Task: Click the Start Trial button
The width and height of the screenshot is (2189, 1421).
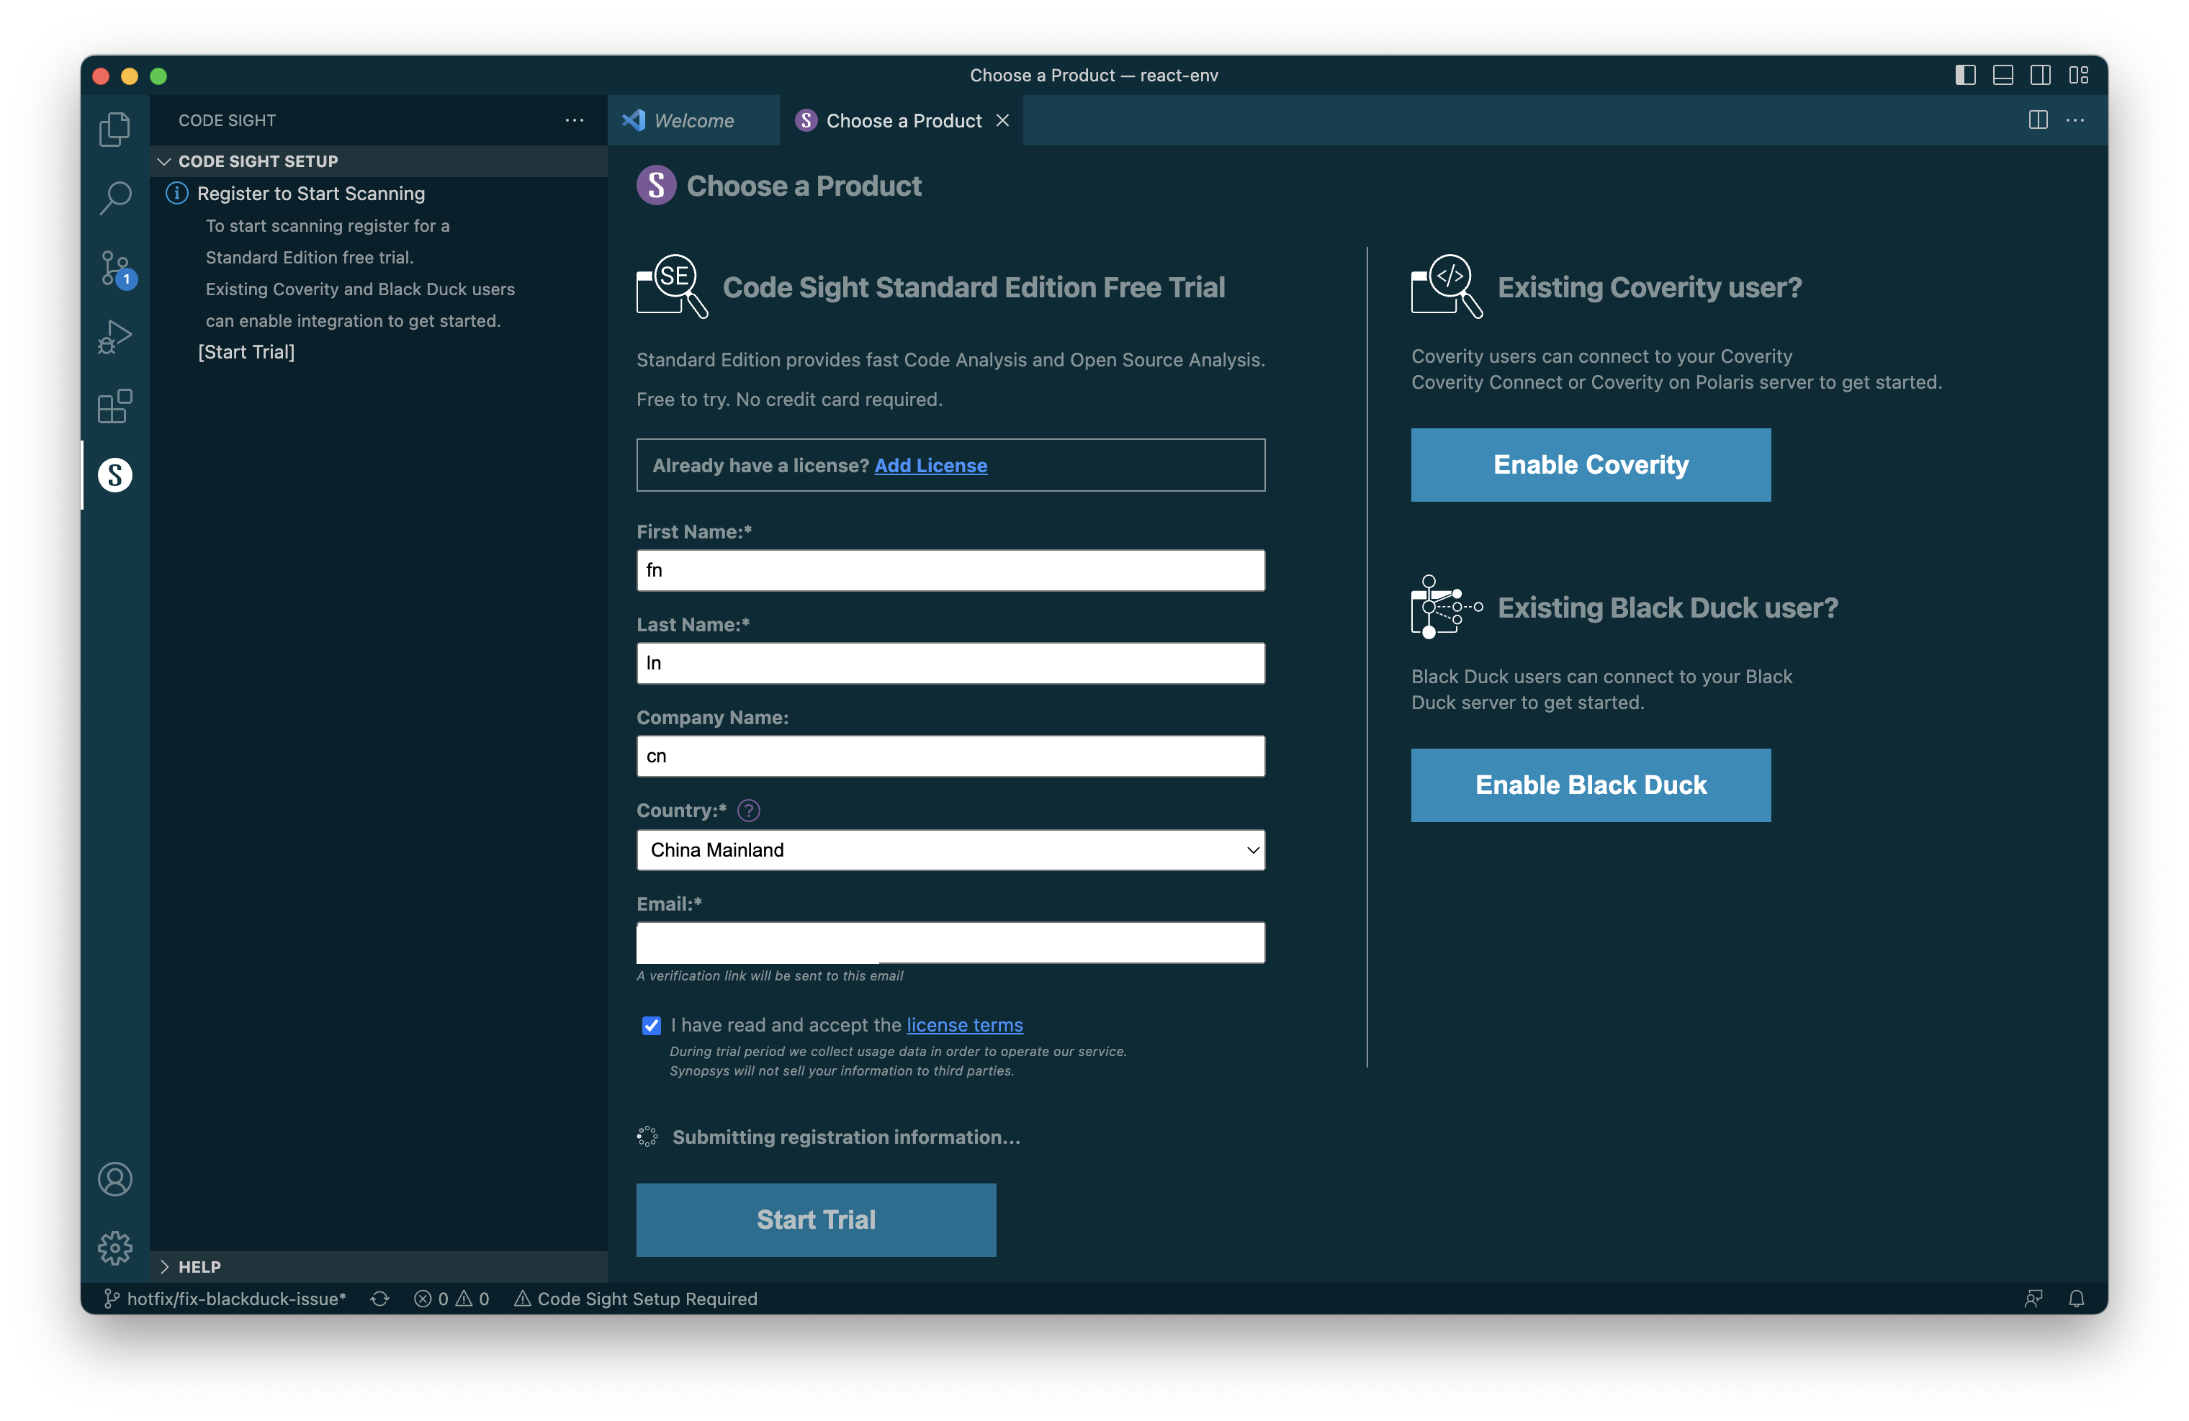Action: (x=816, y=1219)
